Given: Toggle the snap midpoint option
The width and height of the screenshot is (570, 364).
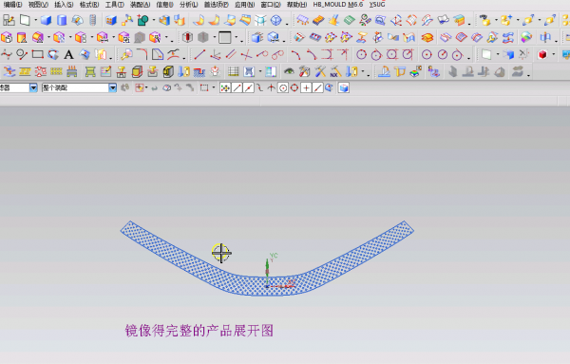Looking at the screenshot, I should [248, 88].
